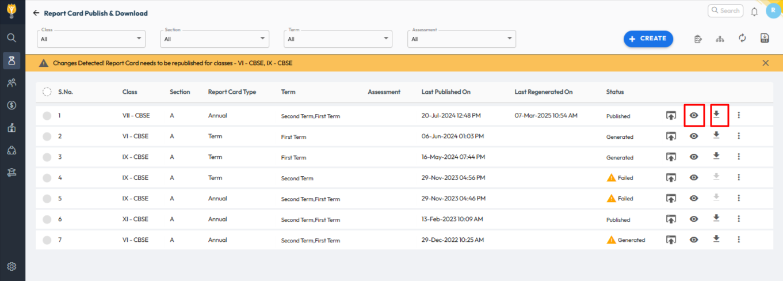
Task: Click the dollar fees icon in sidebar
Action: click(x=12, y=105)
